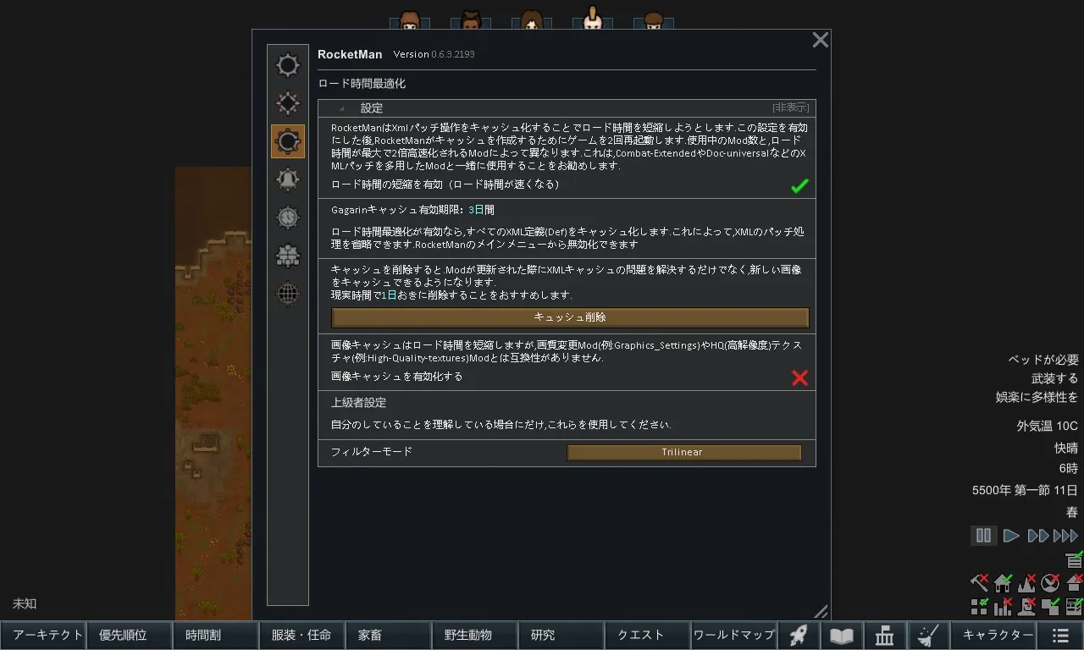The height and width of the screenshot is (650, 1084).
Task: Click the globe icon in RocketMan sidebar
Action: point(288,294)
